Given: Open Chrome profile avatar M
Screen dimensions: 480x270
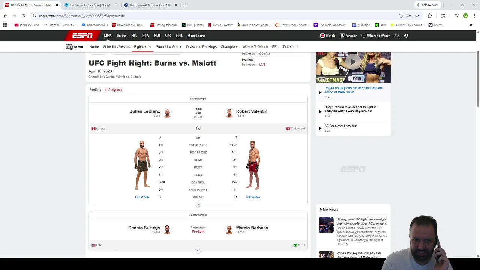Looking at the screenshot, I should [465, 16].
